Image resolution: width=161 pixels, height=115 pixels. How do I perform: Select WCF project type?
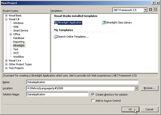click(x=16, y=53)
